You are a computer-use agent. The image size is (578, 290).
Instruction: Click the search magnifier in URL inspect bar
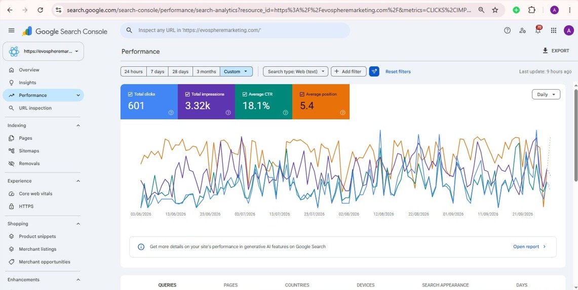129,30
